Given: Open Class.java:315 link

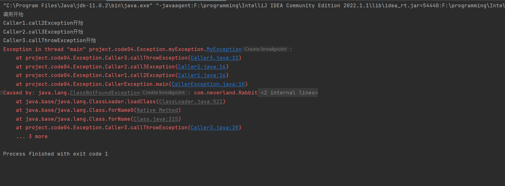Looking at the screenshot, I should point(156,119).
